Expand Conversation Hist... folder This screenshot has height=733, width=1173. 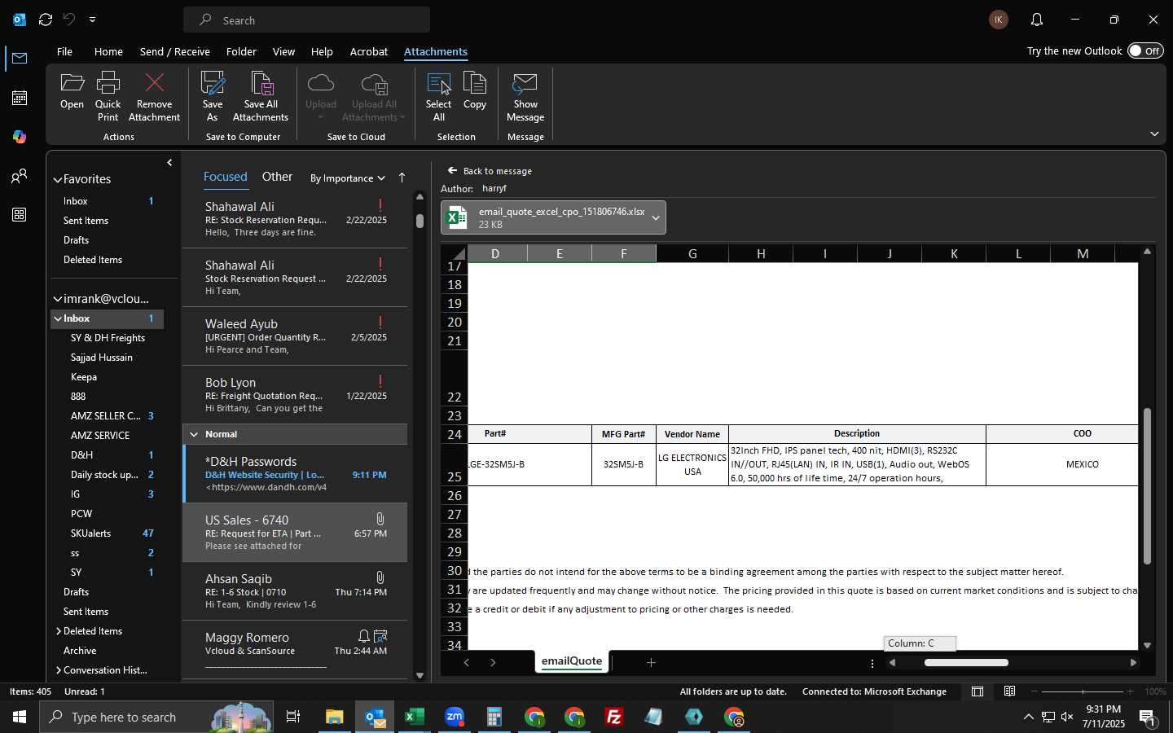click(x=59, y=670)
